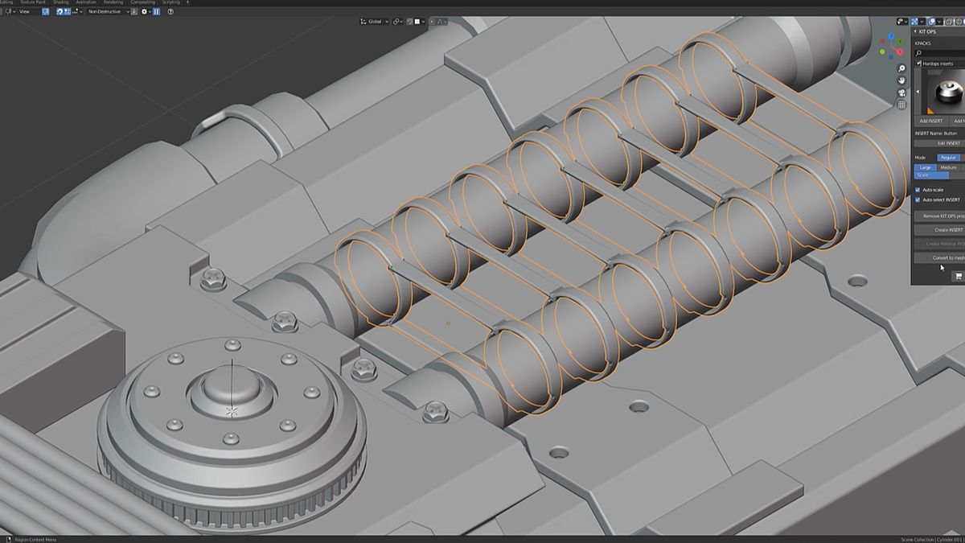Viewport: 965px width, 543px height.
Task: Open the Non-Destructive dropdown
Action: [103, 13]
